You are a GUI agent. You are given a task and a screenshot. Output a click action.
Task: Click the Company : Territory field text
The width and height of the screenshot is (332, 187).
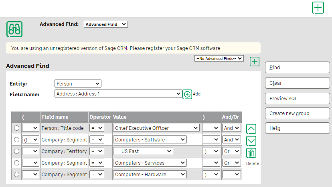click(x=64, y=151)
